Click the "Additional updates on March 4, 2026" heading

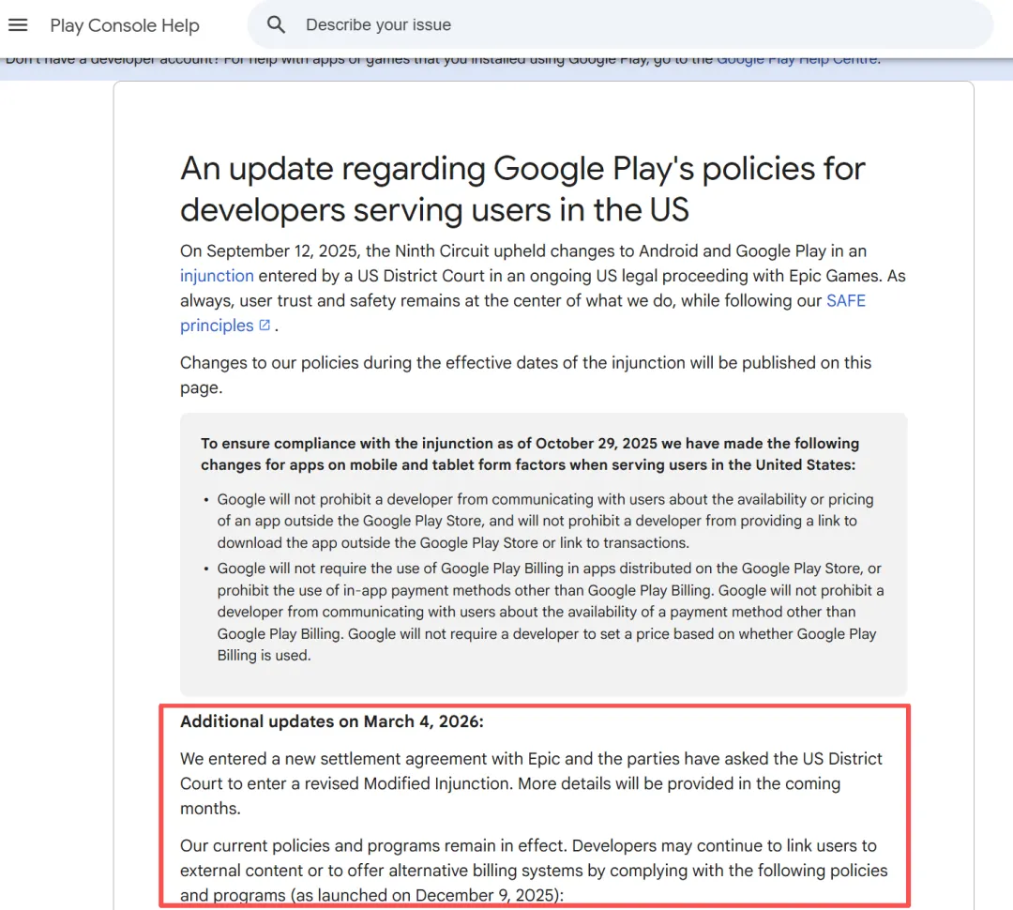coord(331,721)
